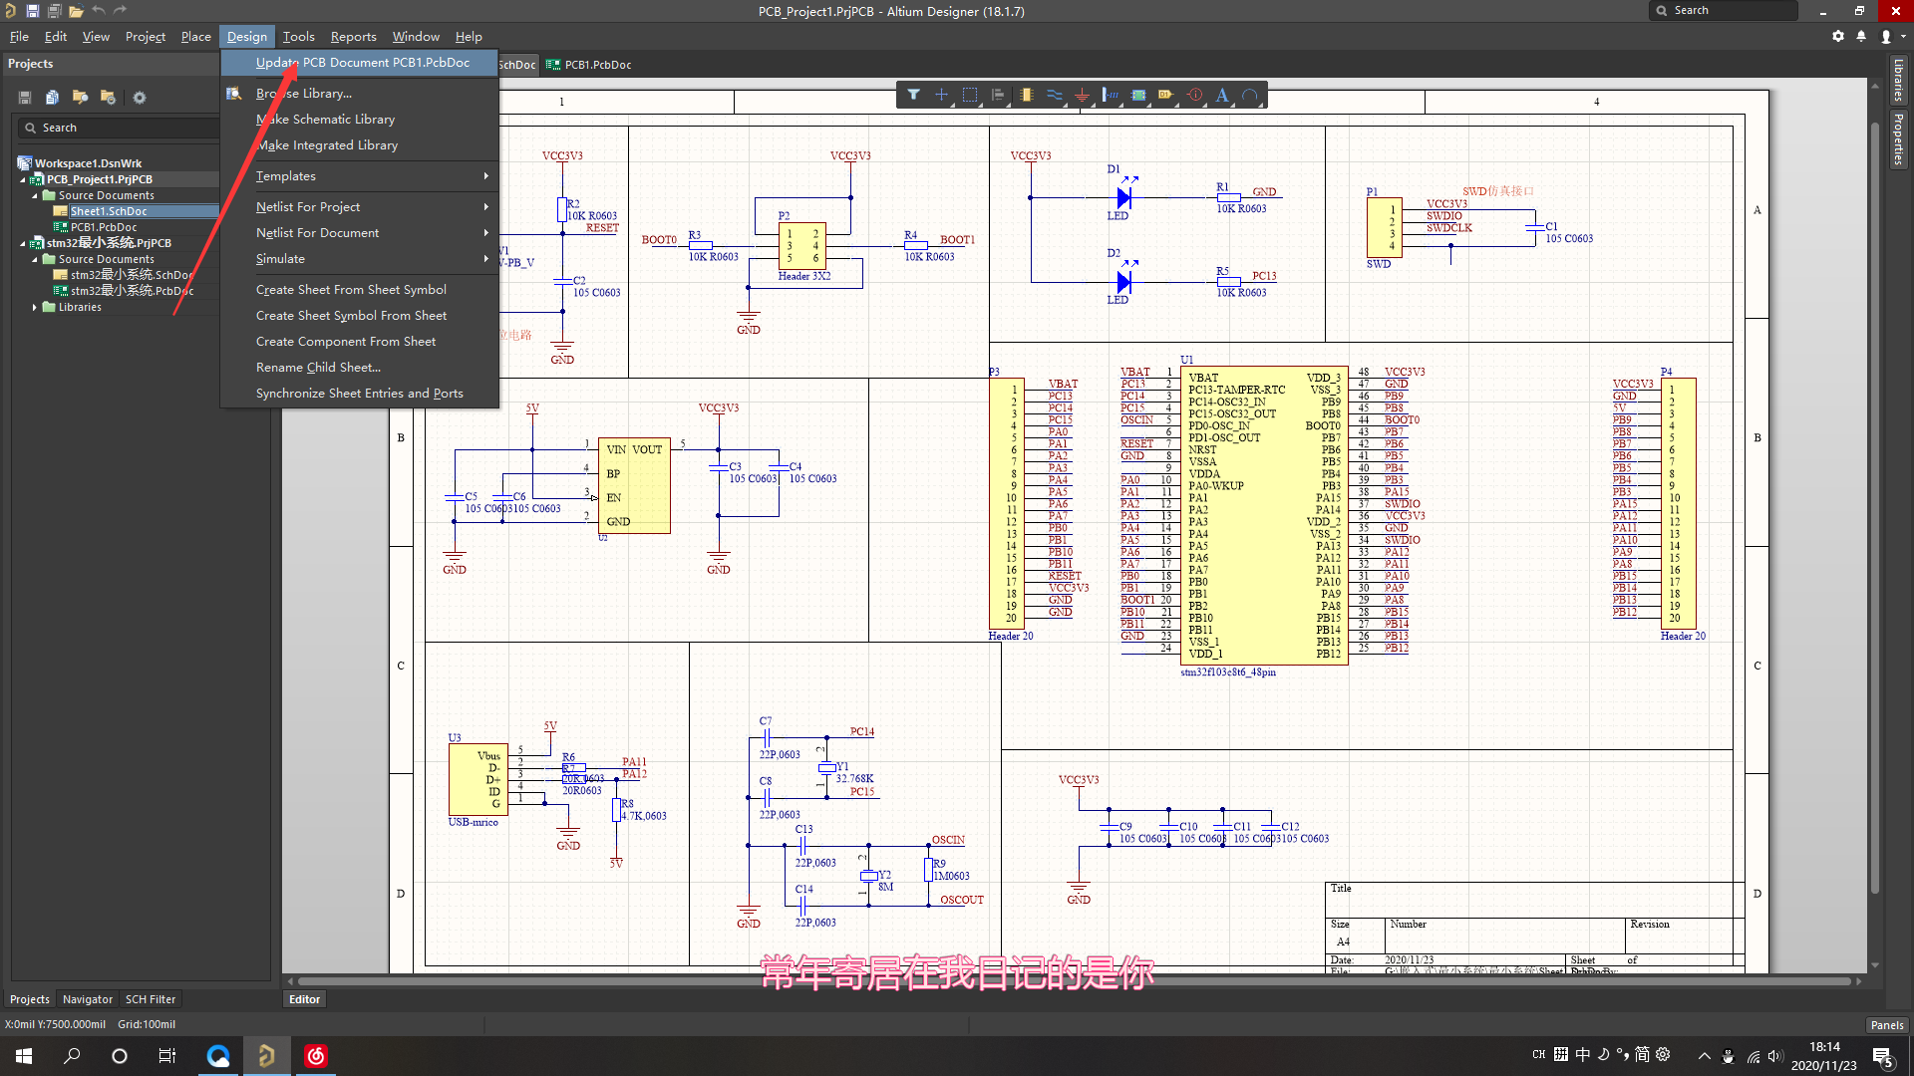The width and height of the screenshot is (1914, 1076).
Task: Select the arc drawing tool
Action: pos(1250,95)
